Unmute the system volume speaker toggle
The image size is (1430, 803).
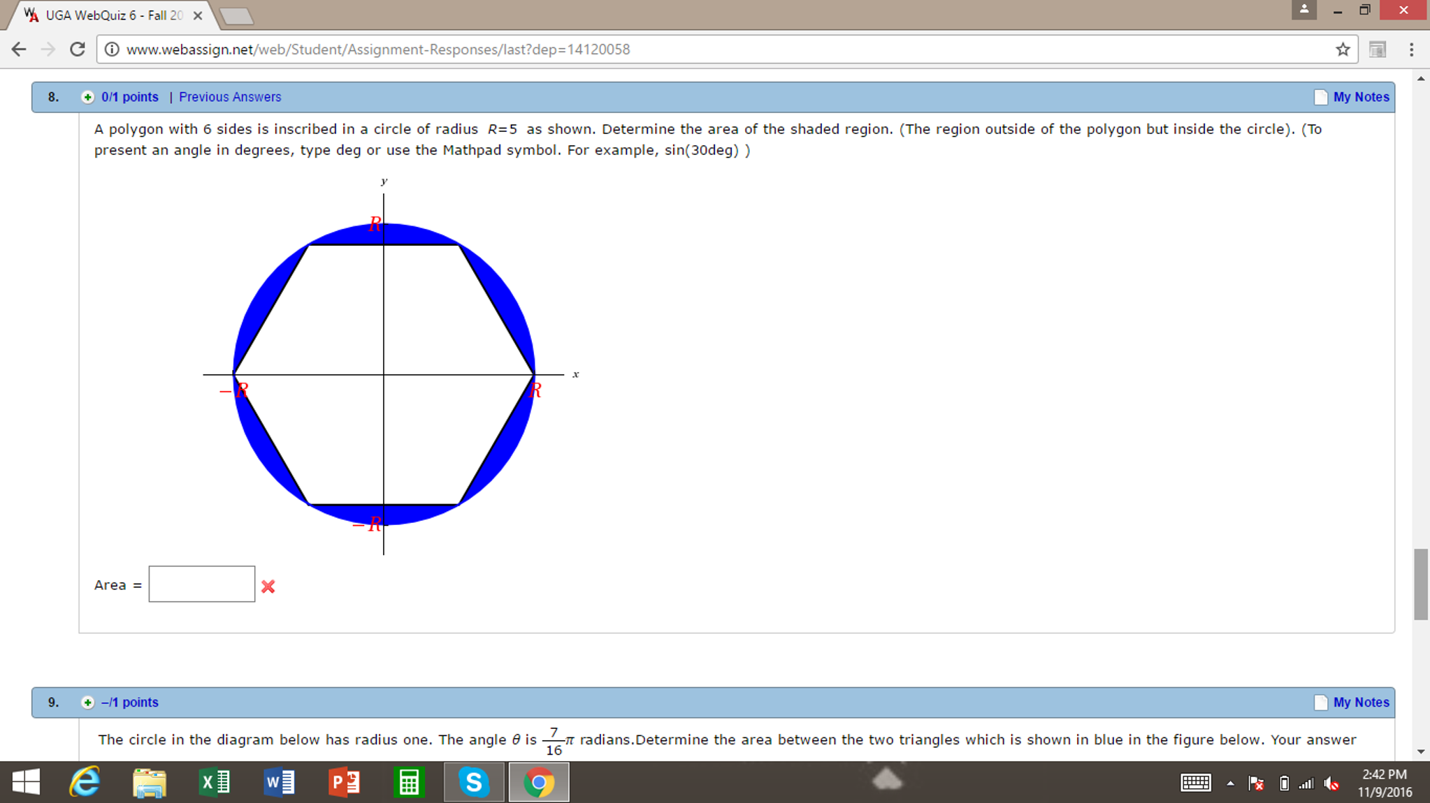tap(1330, 783)
